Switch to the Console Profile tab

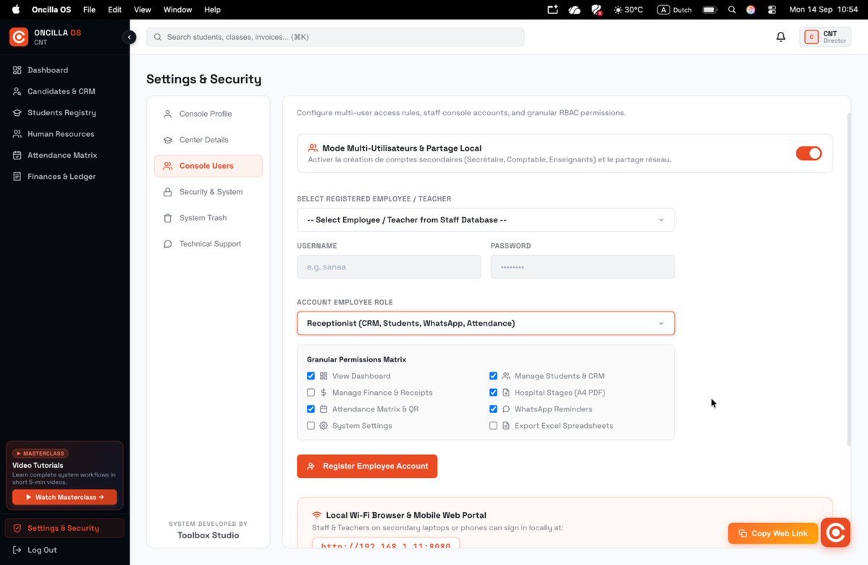(x=208, y=114)
